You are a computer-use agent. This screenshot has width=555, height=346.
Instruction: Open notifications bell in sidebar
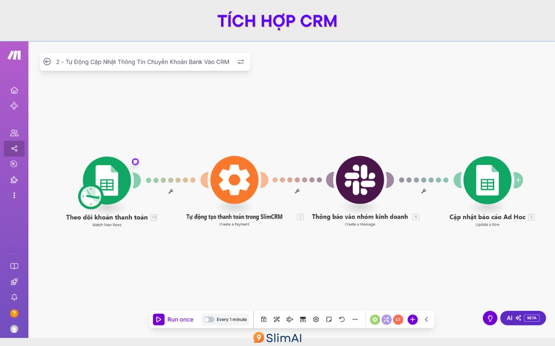point(14,297)
